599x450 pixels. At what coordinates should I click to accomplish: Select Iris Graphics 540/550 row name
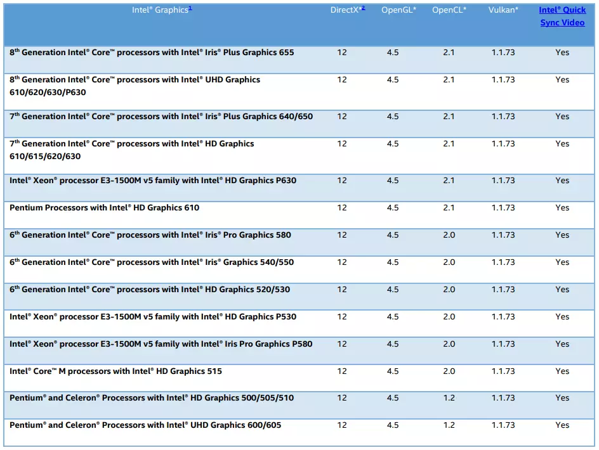tap(152, 262)
